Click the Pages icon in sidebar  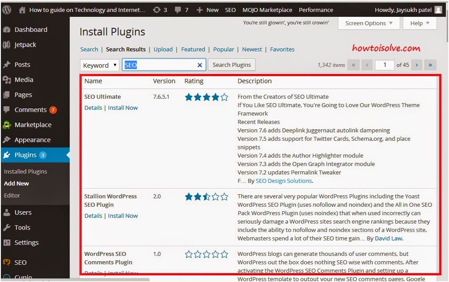[7, 94]
